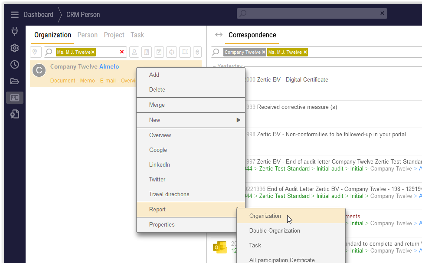Click the location pin filter button
This screenshot has height=263, width=422.
pos(36,52)
